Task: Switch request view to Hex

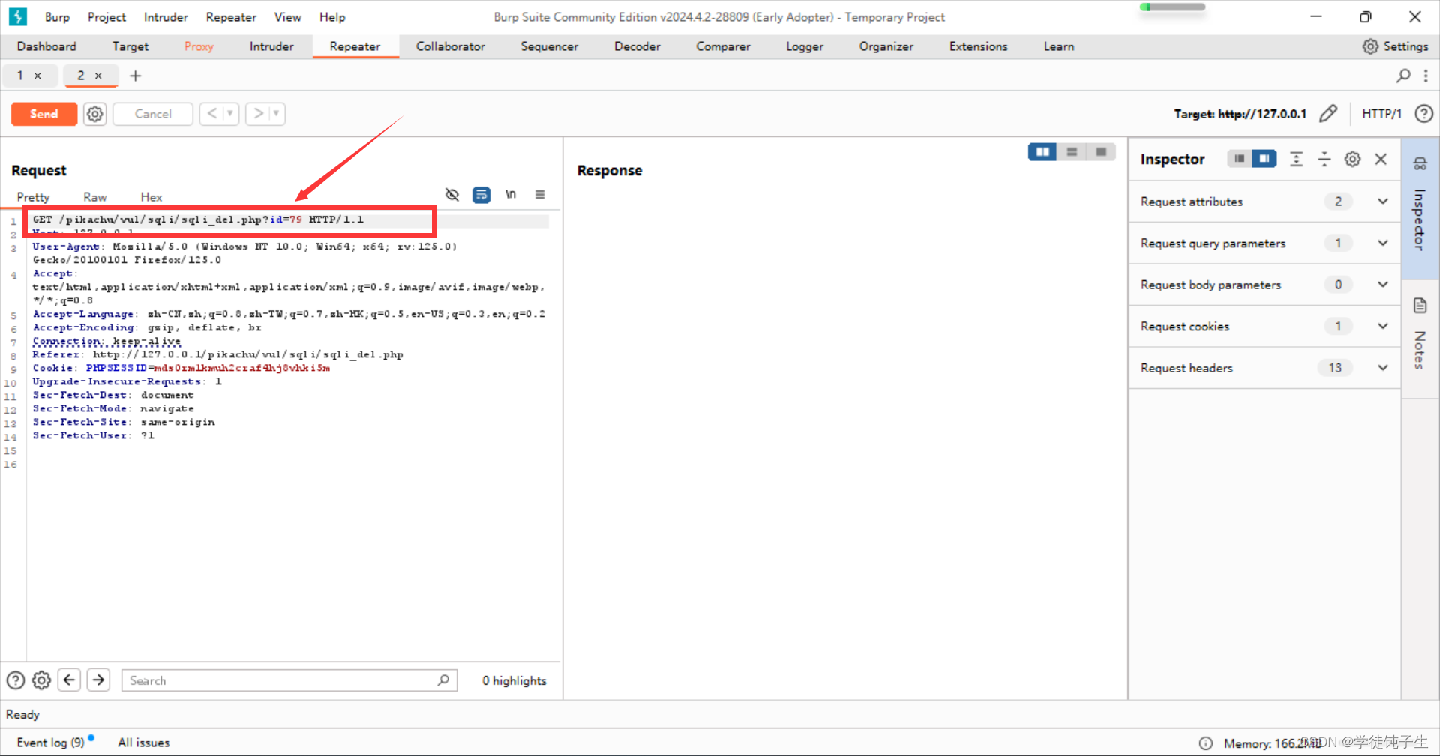Action: click(151, 197)
